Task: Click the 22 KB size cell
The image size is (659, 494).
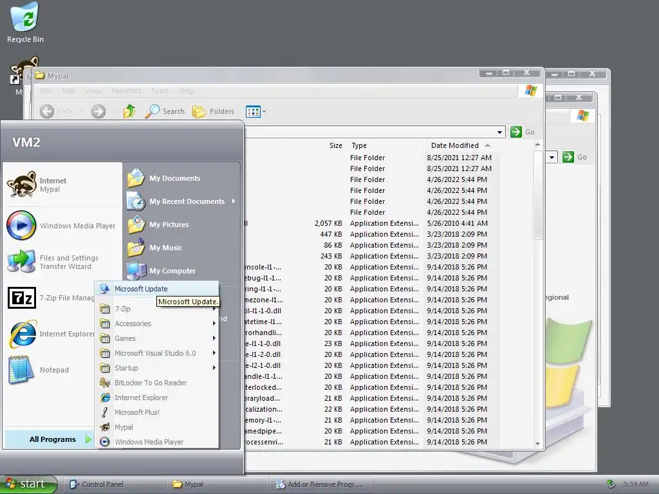Action: 333,408
